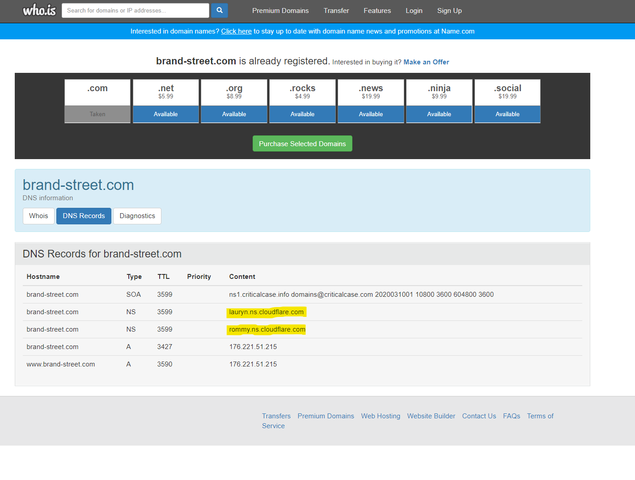Image resolution: width=635 pixels, height=480 pixels.
Task: Open the Website Builder footer link
Action: point(431,416)
